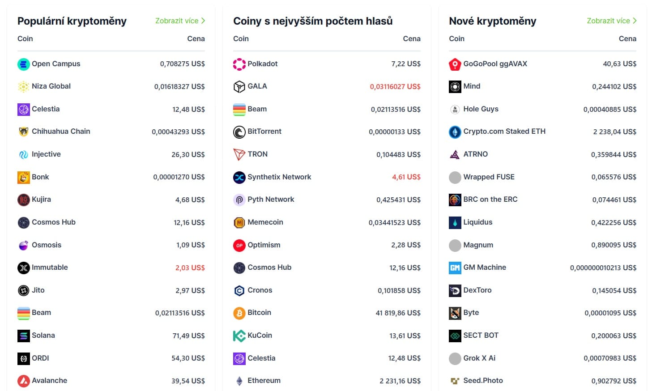Click the Ethereum entry in voted coins list
This screenshot has width=652, height=391.
tap(264, 381)
